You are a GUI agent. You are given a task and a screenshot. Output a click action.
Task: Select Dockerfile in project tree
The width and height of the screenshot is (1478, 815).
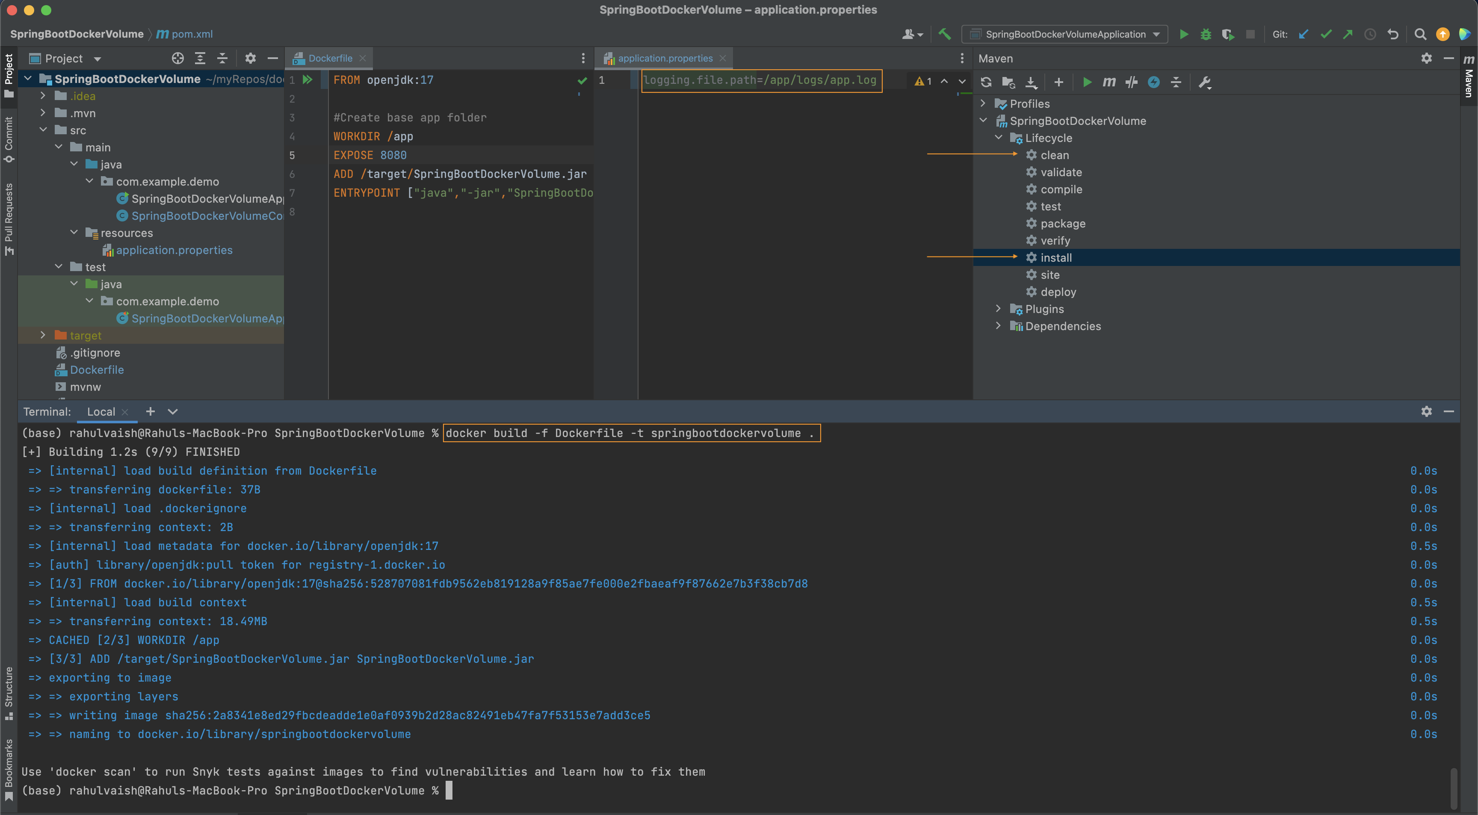[96, 370]
